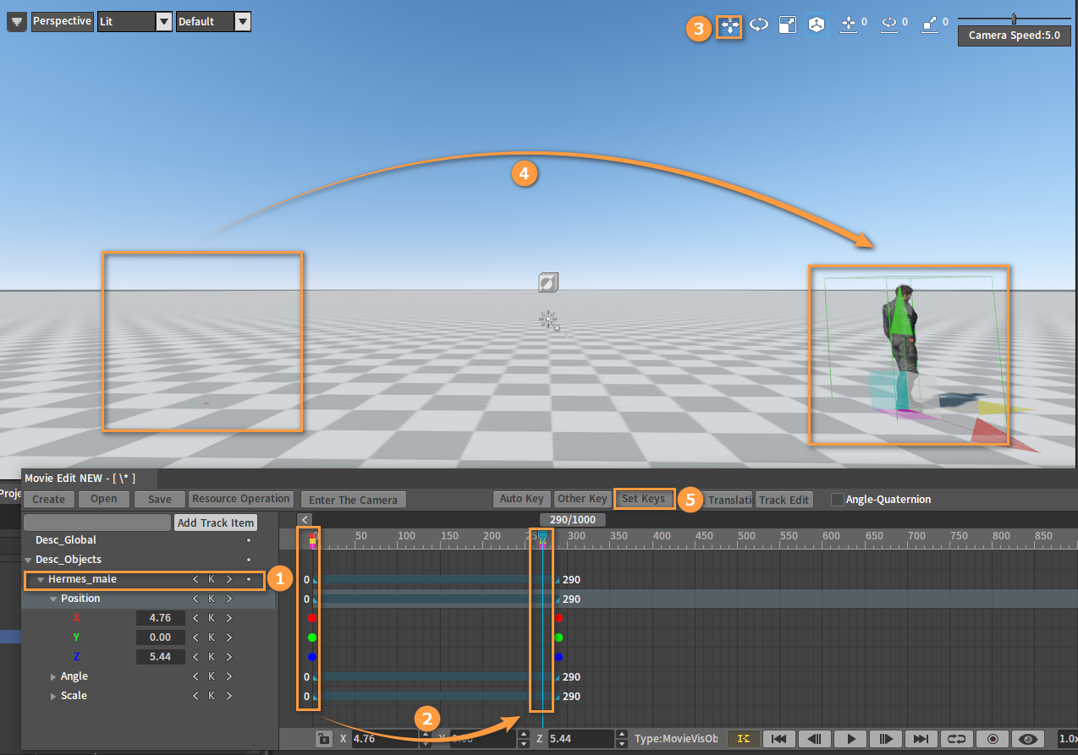Screen dimensions: 1078x755
Task: Click the Create button
Action: pyautogui.click(x=49, y=500)
